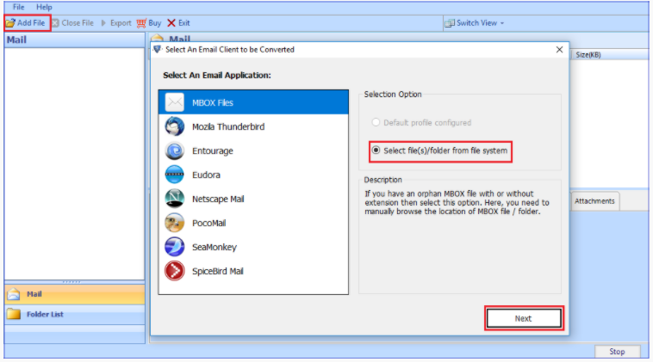Image resolution: width=653 pixels, height=362 pixels.
Task: Click the Netscape Mail label
Action: point(218,199)
